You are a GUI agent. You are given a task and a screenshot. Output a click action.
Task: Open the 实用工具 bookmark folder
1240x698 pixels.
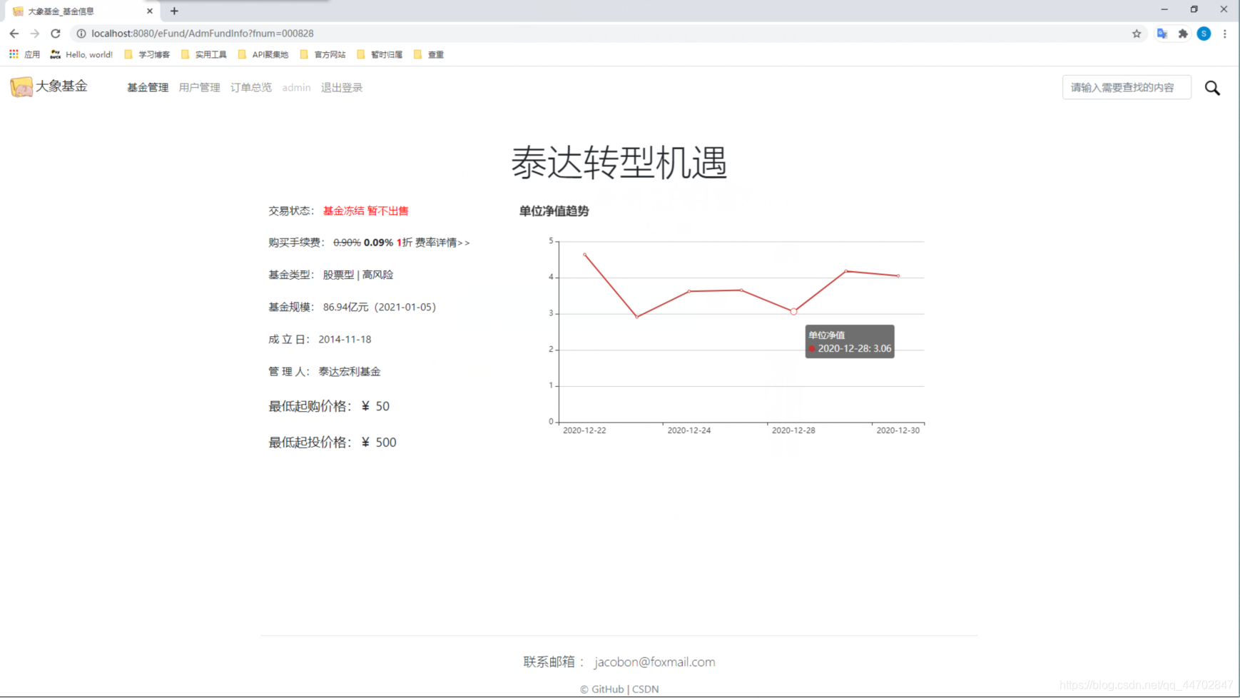click(x=204, y=54)
